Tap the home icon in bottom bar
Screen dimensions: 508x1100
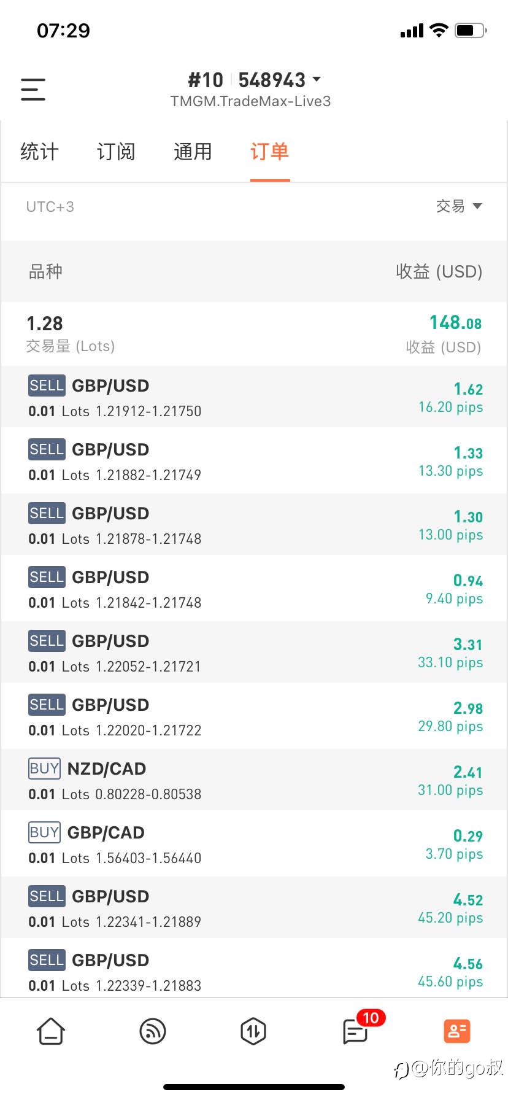coord(51,1031)
